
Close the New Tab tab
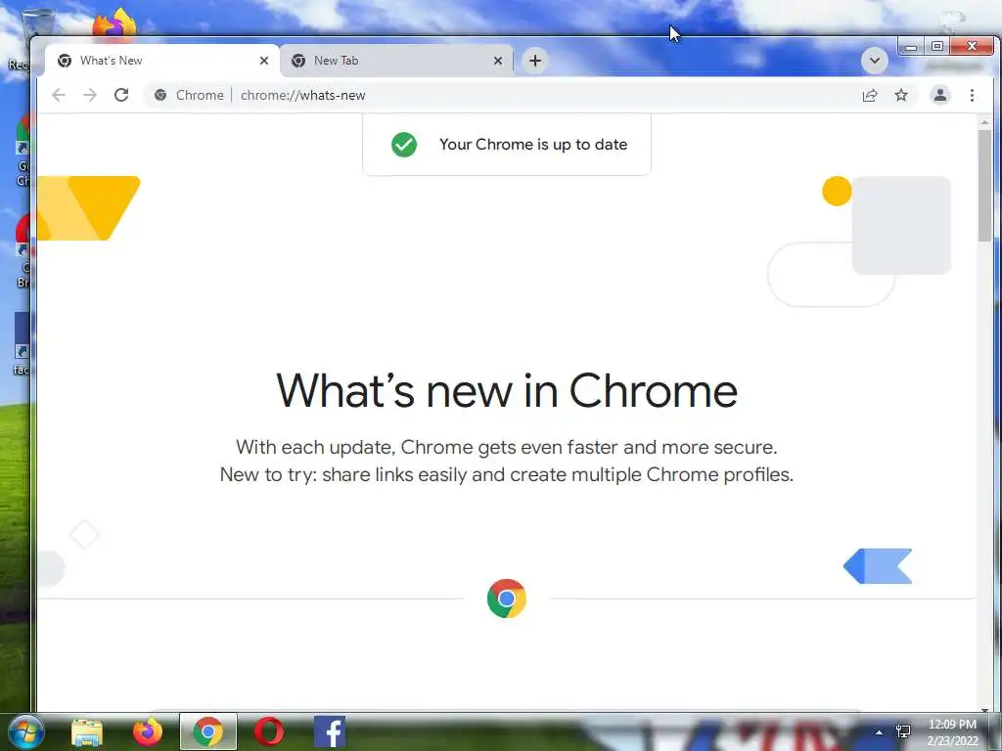498,61
